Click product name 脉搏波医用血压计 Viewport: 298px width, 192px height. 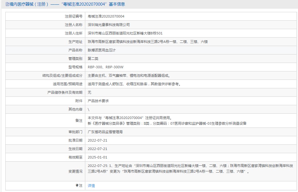[x=102, y=50]
